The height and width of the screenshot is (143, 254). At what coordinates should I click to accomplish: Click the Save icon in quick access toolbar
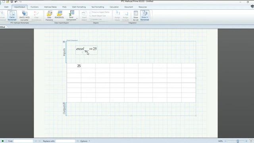coord(12,2)
